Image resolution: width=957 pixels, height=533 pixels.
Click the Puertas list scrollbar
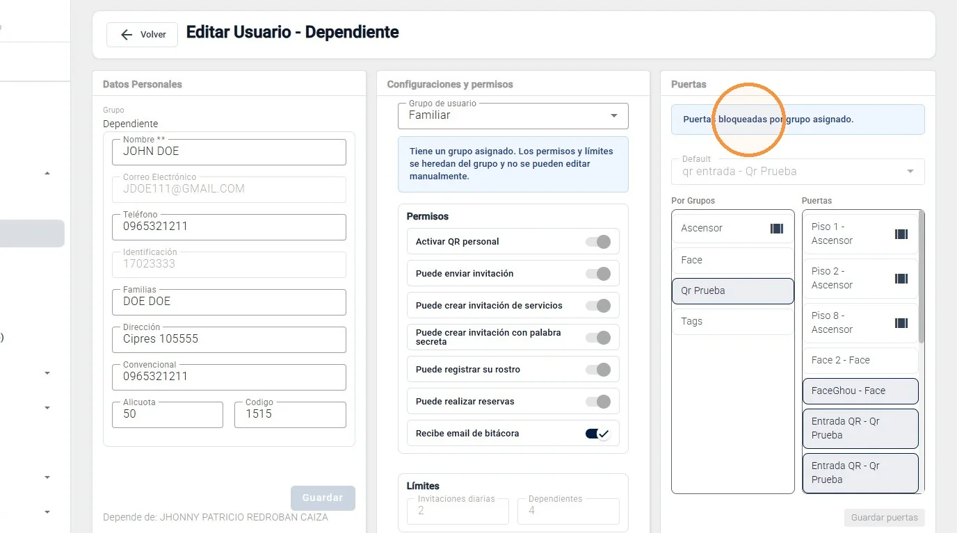pos(922,277)
